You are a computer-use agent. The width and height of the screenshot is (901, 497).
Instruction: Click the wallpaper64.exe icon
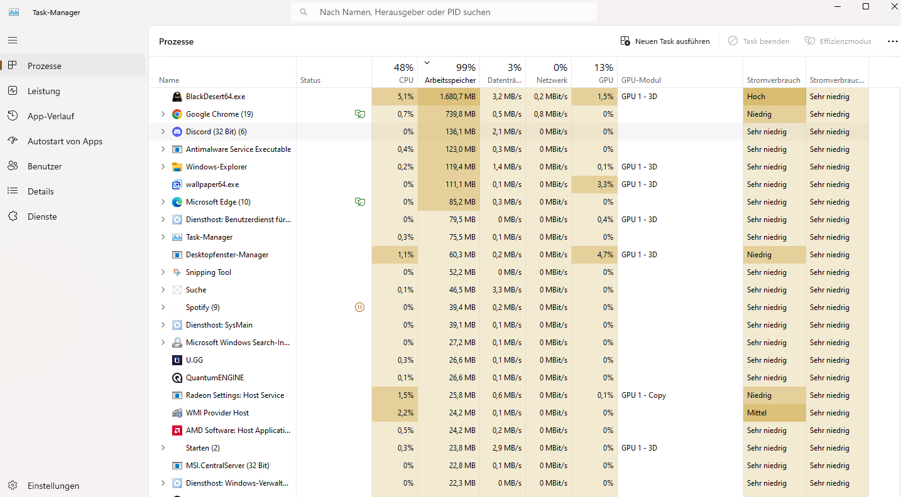coord(177,184)
